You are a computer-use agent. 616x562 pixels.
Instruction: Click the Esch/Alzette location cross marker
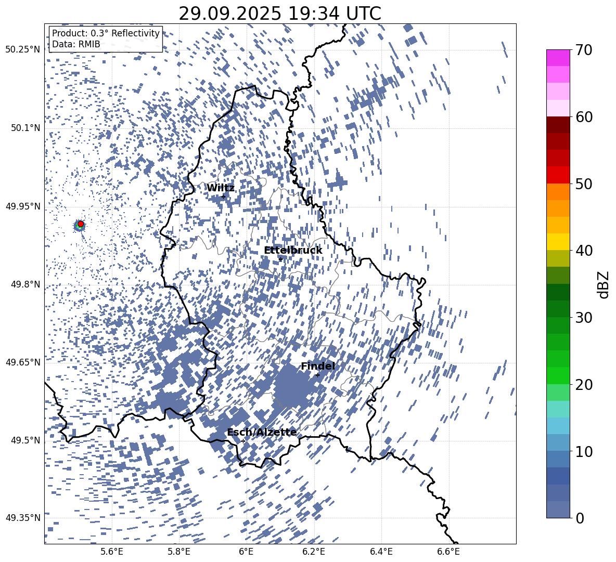click(243, 441)
